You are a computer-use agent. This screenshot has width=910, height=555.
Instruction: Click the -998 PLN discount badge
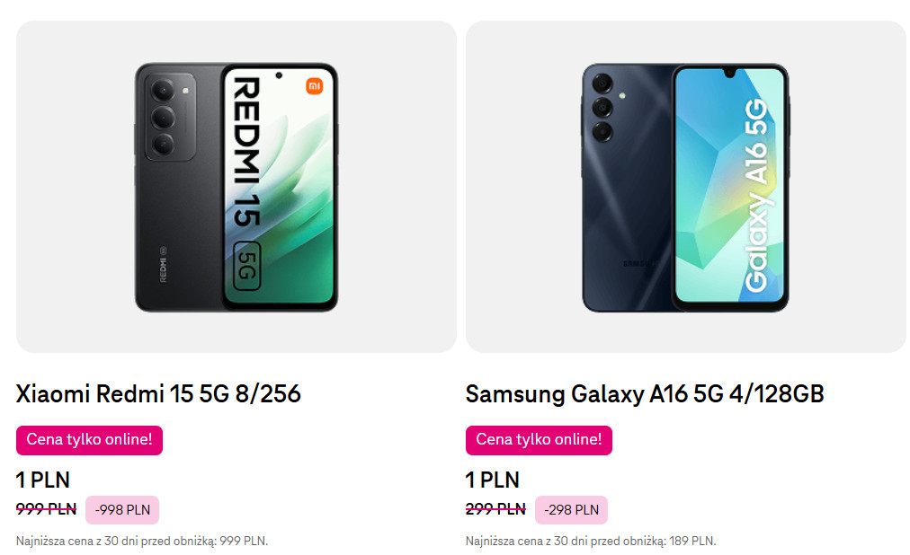tap(122, 510)
